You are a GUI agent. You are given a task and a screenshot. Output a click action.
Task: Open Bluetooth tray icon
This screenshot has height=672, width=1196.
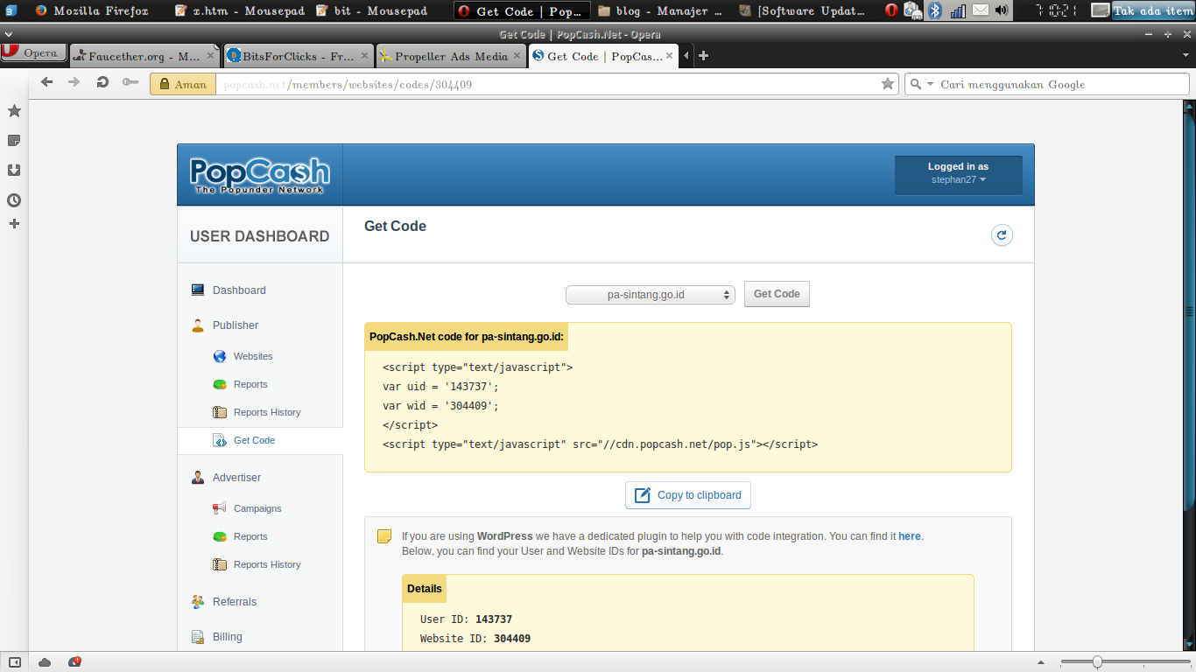[935, 10]
